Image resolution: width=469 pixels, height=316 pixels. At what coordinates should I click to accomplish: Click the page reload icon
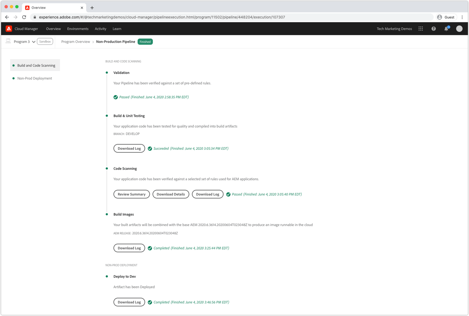pyautogui.click(x=25, y=17)
